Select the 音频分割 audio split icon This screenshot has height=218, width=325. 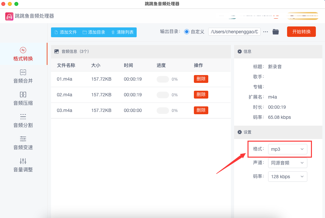click(23, 117)
